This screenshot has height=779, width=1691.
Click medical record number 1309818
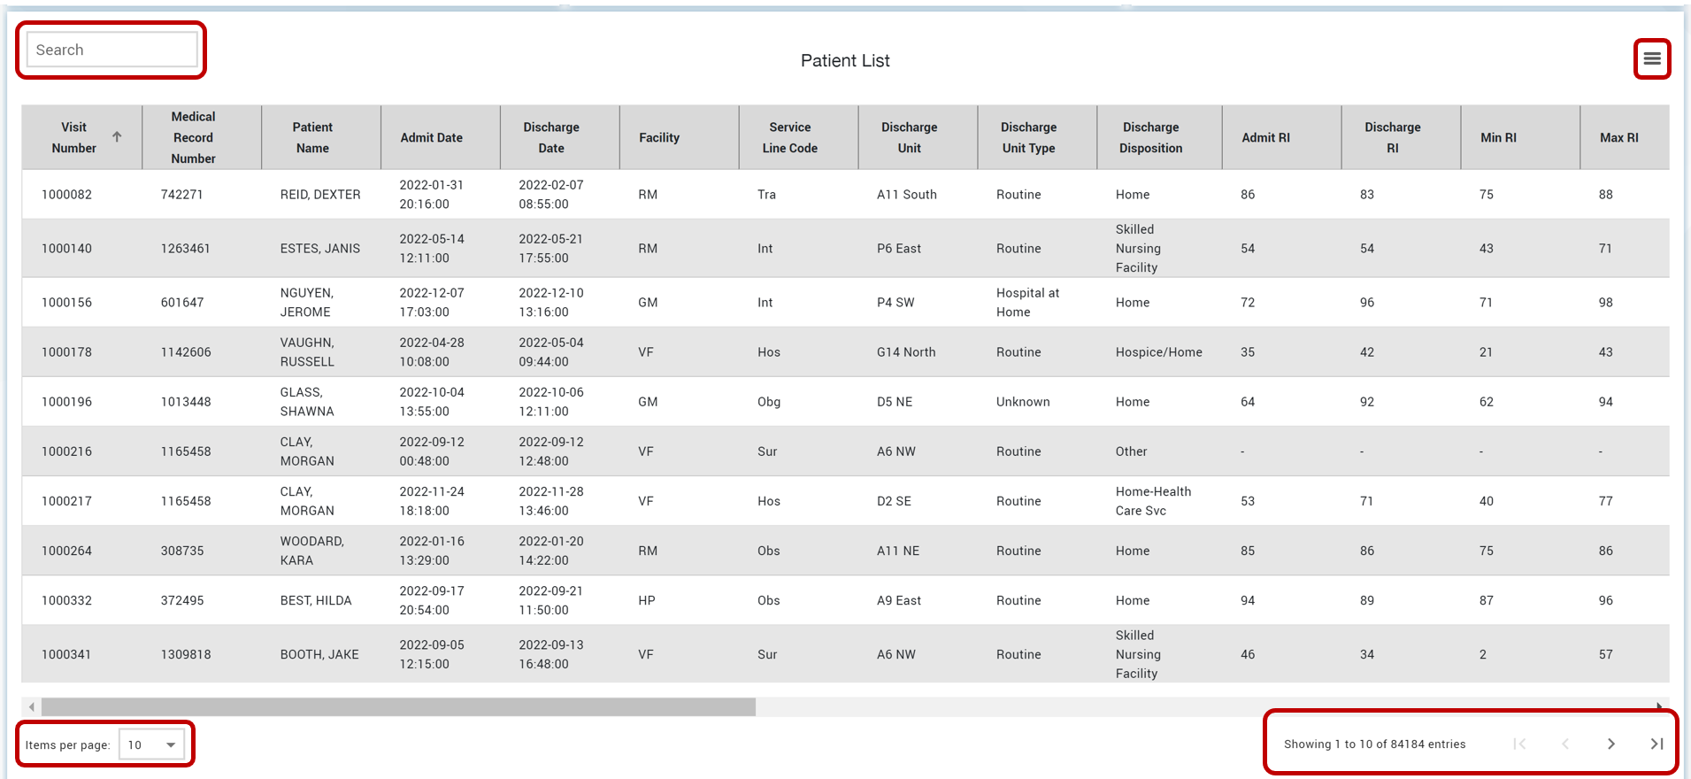click(x=186, y=654)
